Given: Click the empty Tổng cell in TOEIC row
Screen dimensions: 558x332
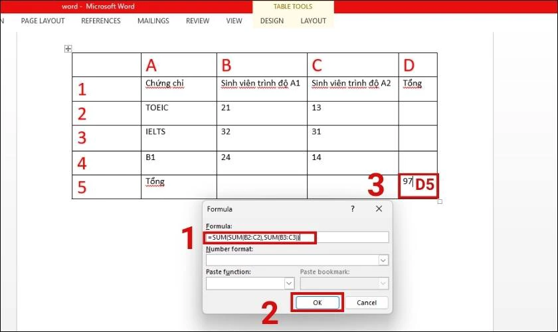Looking at the screenshot, I should pos(418,113).
